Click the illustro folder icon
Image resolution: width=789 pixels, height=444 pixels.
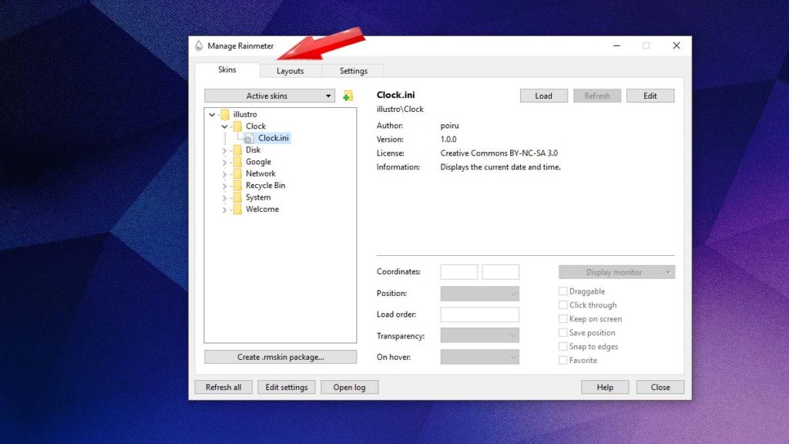click(x=225, y=114)
